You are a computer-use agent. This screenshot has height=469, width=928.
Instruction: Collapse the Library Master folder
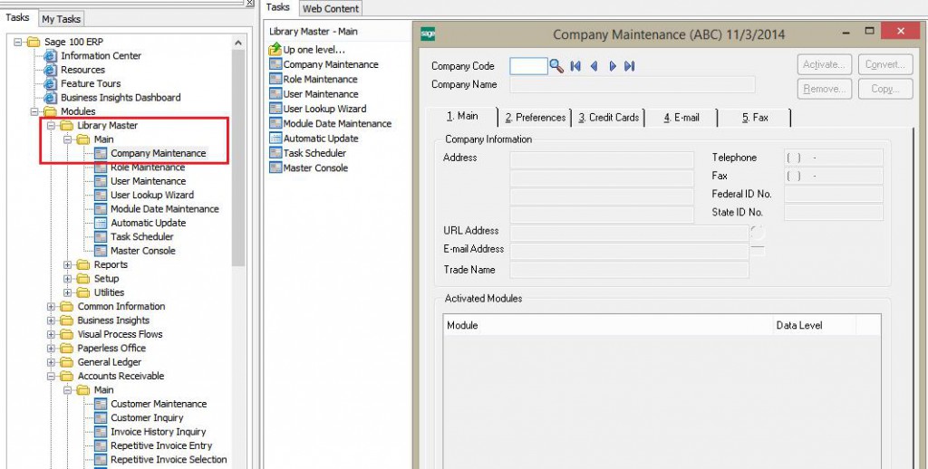point(52,126)
